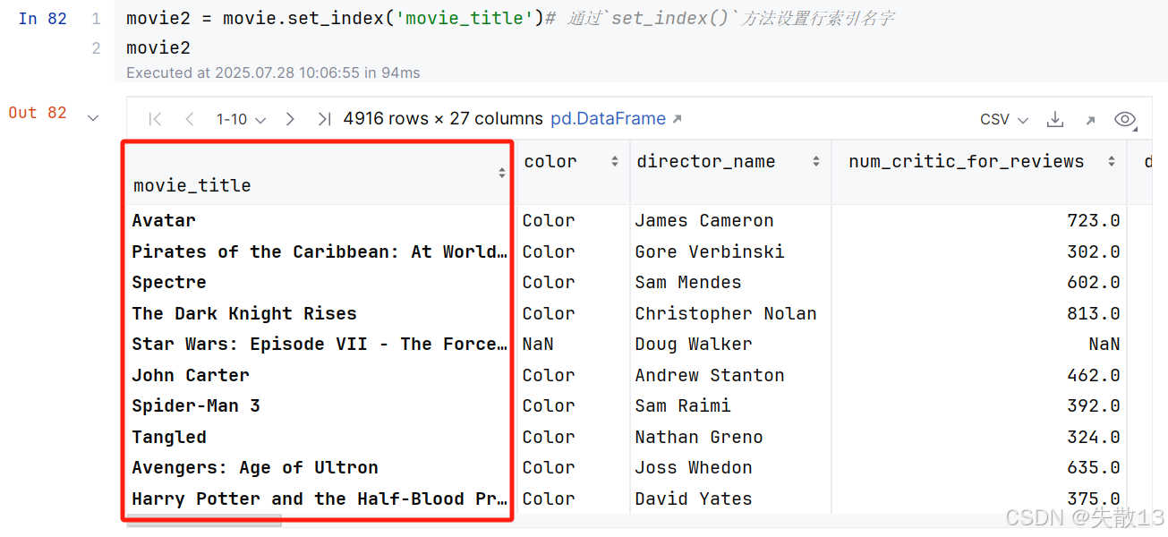Click the Avatar row index

164,220
